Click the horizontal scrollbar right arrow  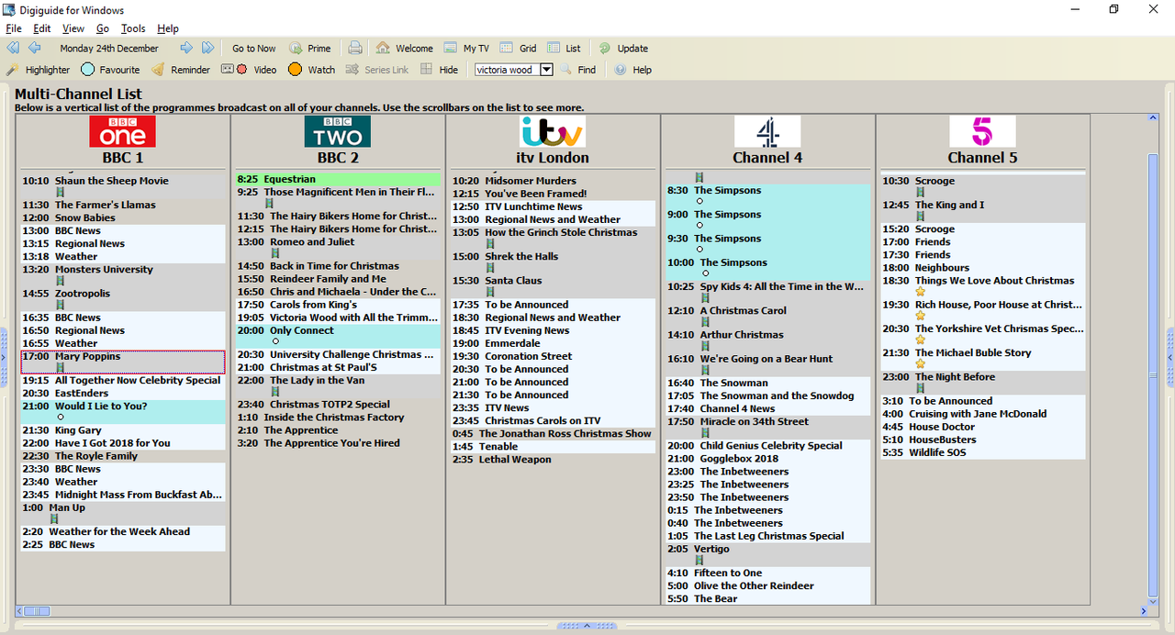click(x=1144, y=611)
